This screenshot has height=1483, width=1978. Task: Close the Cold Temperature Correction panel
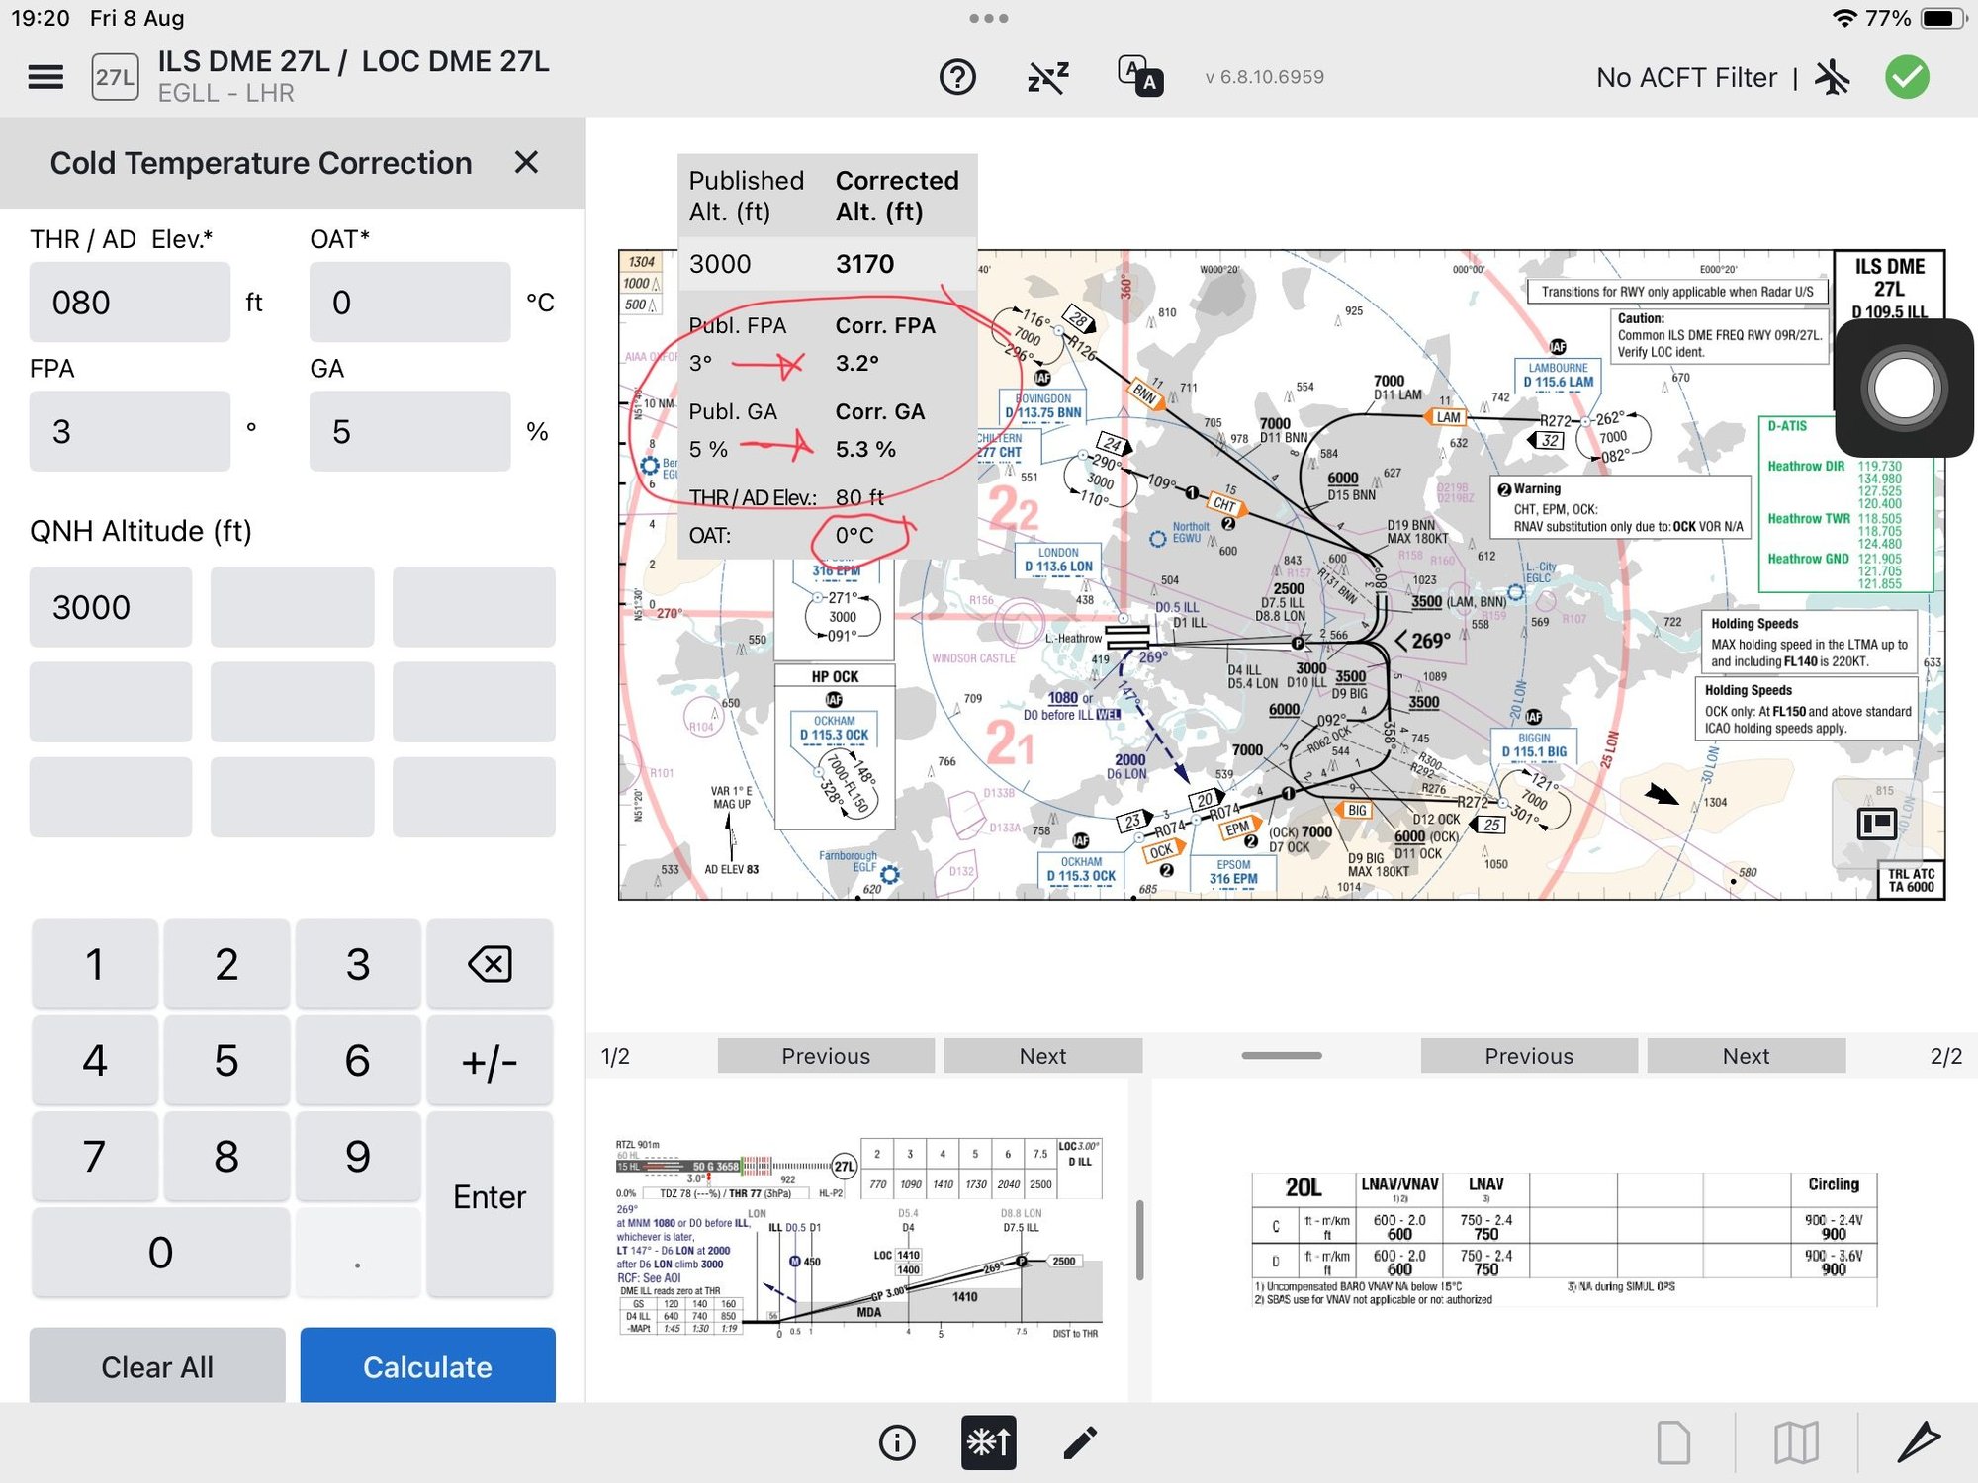(527, 163)
